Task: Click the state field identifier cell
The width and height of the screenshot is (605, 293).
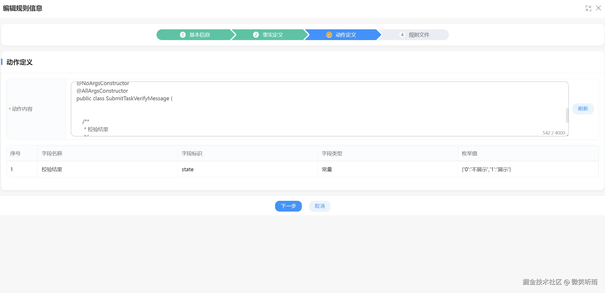Action: pos(188,169)
